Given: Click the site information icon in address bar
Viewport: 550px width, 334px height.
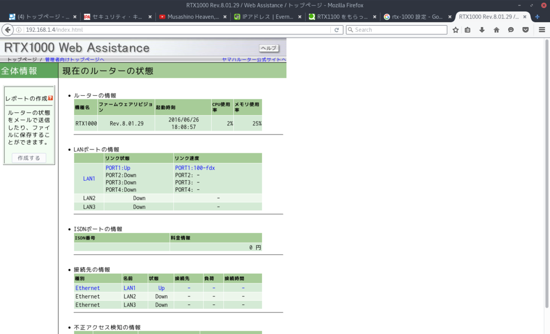Looking at the screenshot, I should point(19,30).
